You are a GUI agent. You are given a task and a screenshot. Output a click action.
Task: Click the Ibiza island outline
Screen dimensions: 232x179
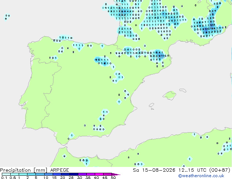(x=151, y=105)
